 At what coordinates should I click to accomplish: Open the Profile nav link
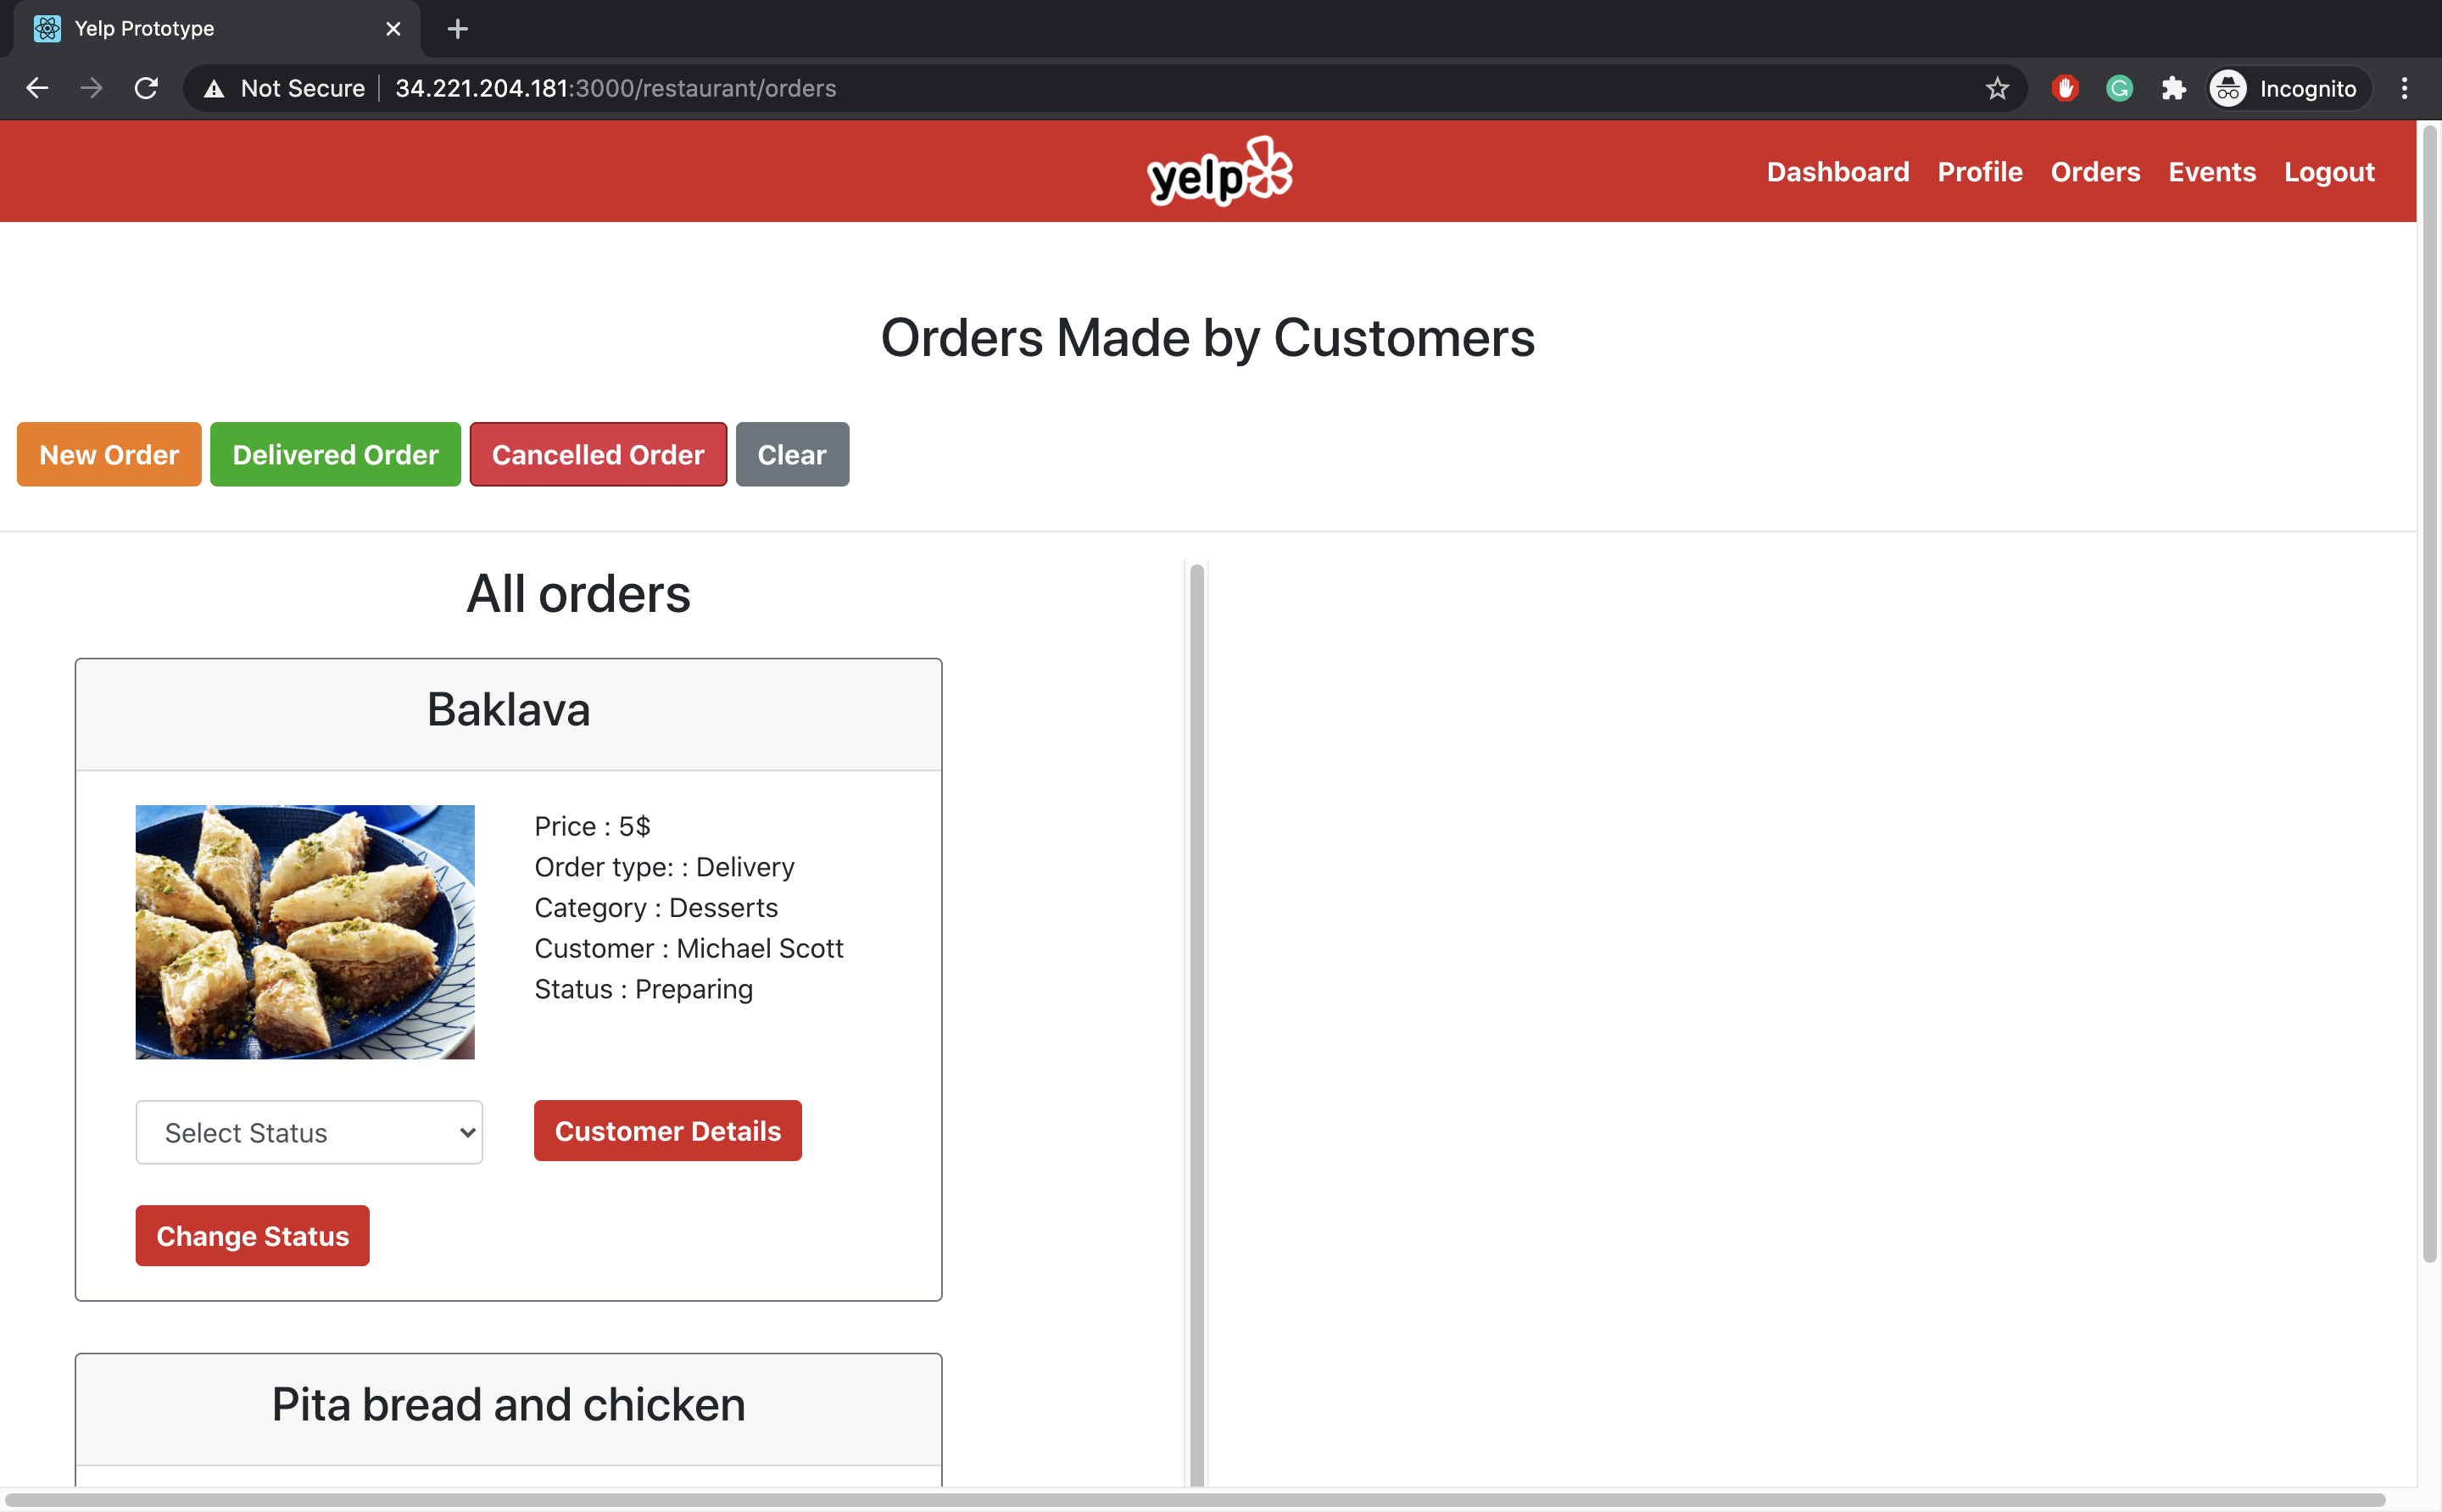pos(1979,172)
